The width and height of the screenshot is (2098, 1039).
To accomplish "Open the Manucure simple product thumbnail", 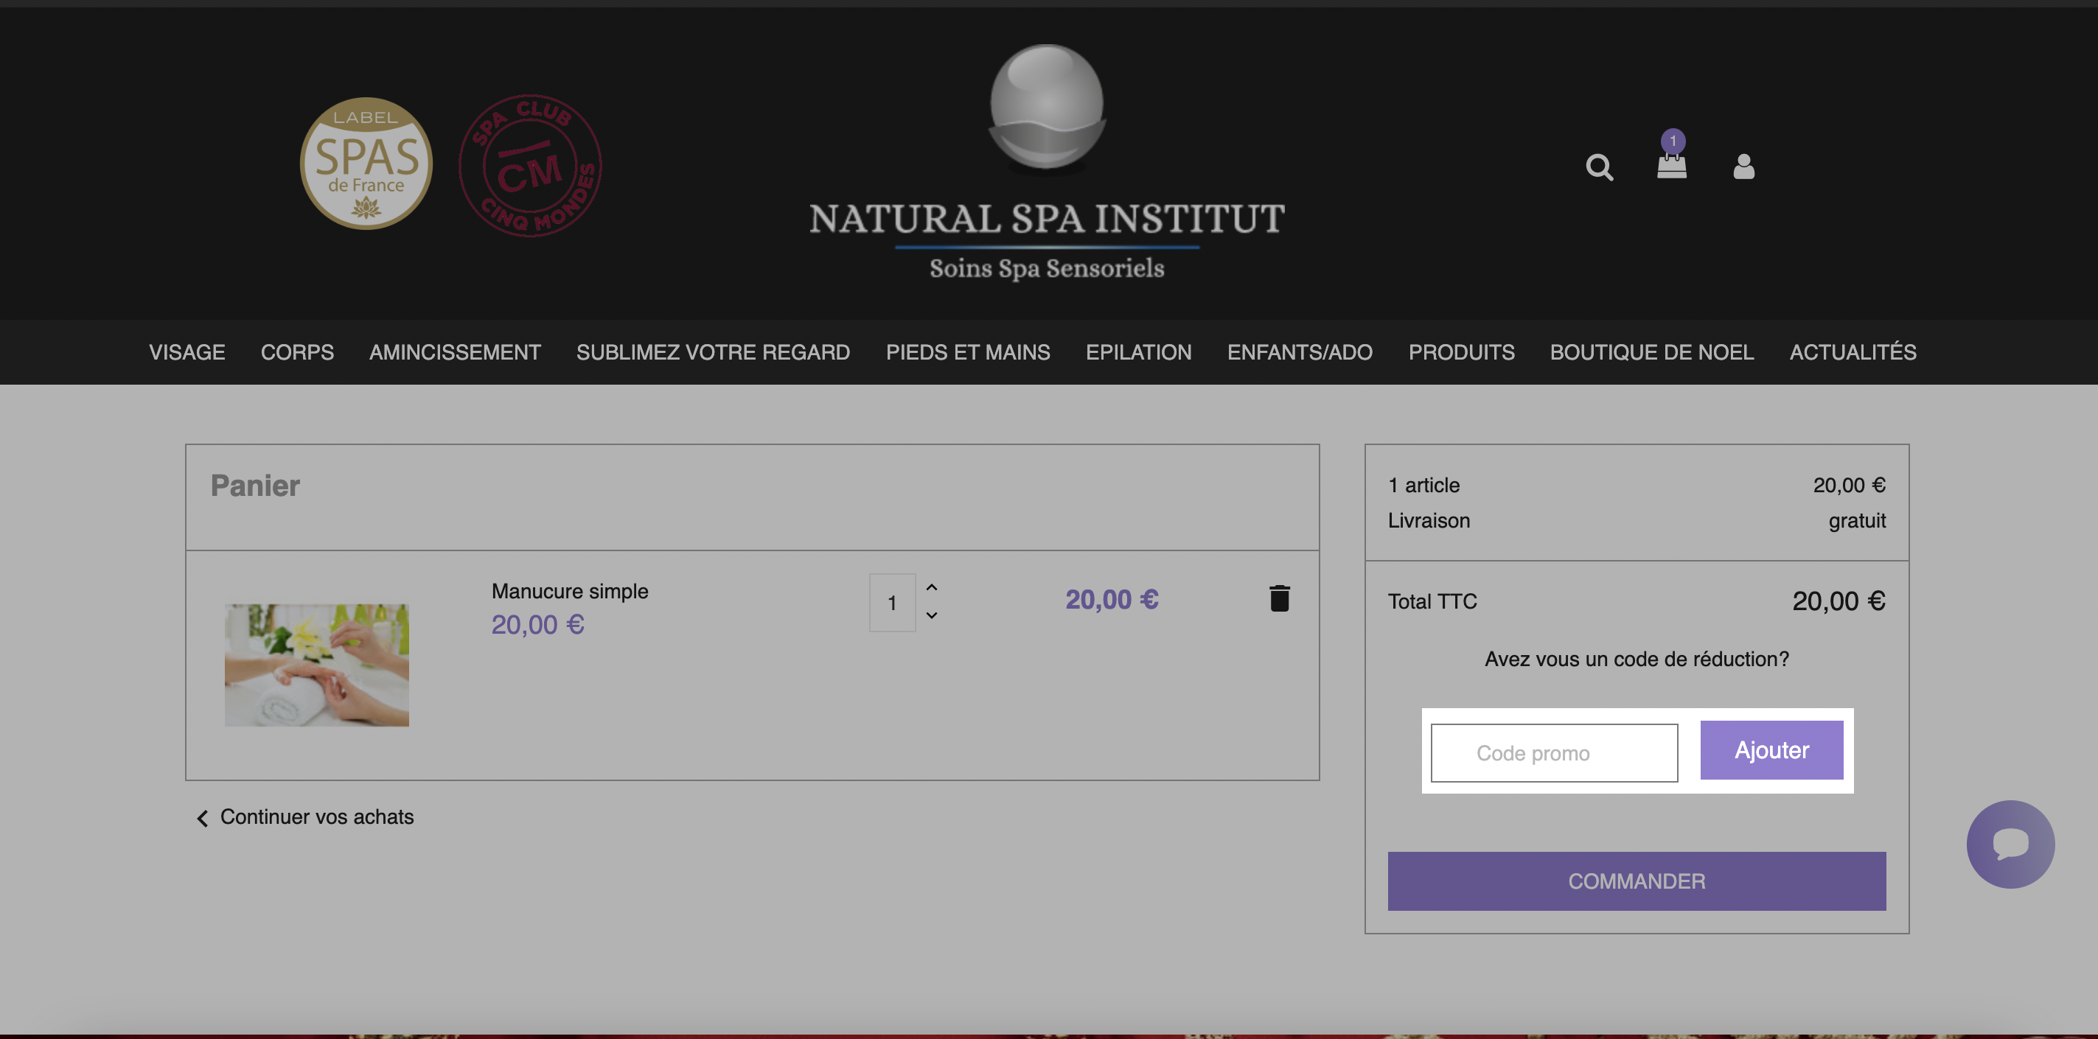I will (317, 665).
